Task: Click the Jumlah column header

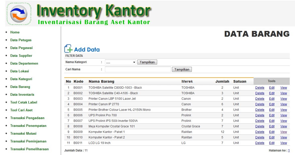Action: pyautogui.click(x=222, y=81)
